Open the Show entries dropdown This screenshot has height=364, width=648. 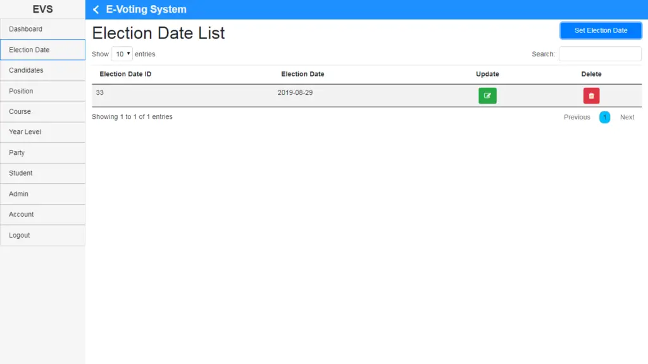[x=121, y=54]
